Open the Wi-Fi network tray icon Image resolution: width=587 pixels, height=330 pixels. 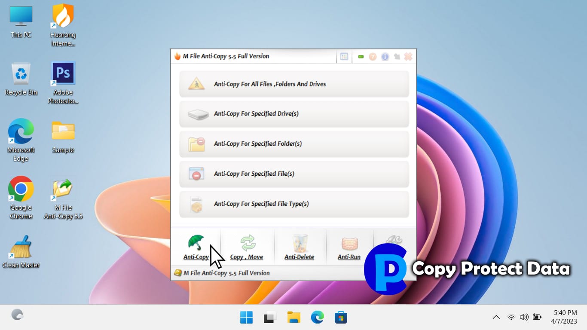pos(511,317)
